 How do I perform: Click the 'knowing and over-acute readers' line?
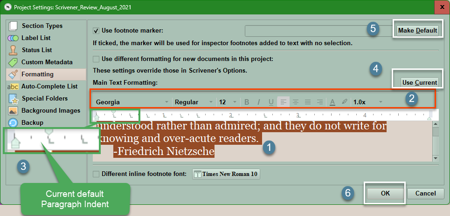click(x=179, y=138)
